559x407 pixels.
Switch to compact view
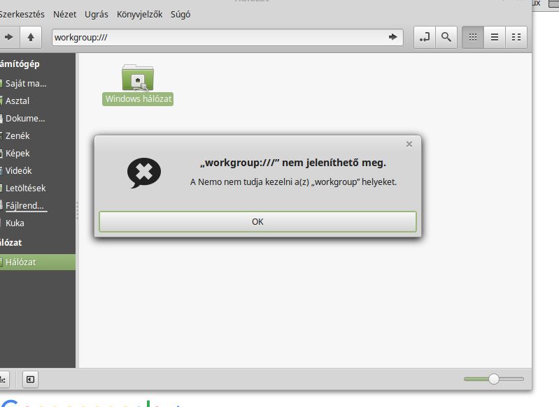pyautogui.click(x=516, y=37)
